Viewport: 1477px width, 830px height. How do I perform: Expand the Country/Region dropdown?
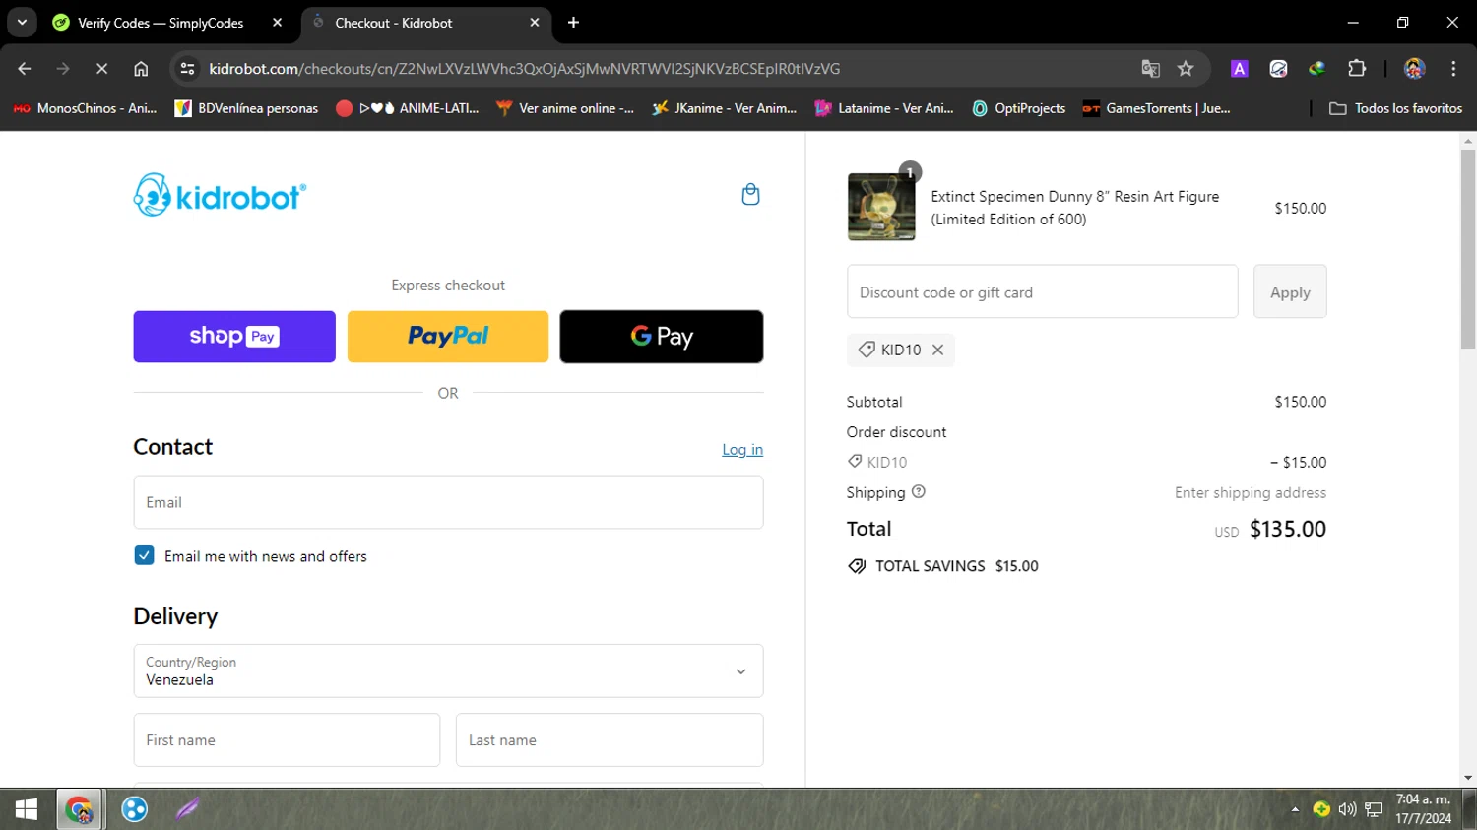point(448,670)
